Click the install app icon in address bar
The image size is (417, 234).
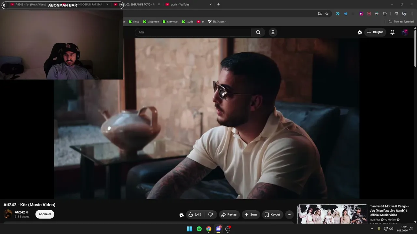(x=320, y=14)
